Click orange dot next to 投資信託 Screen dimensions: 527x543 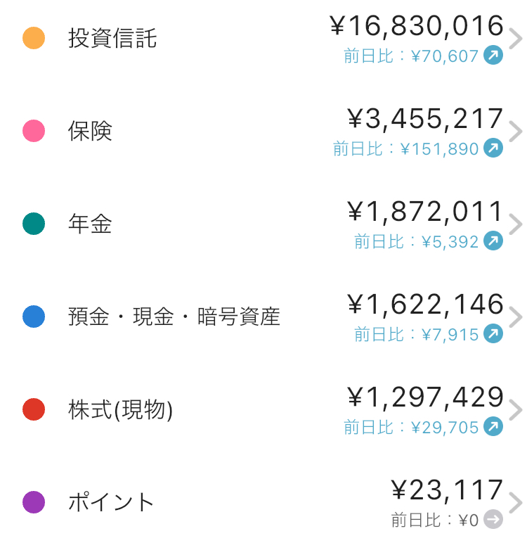click(x=34, y=38)
